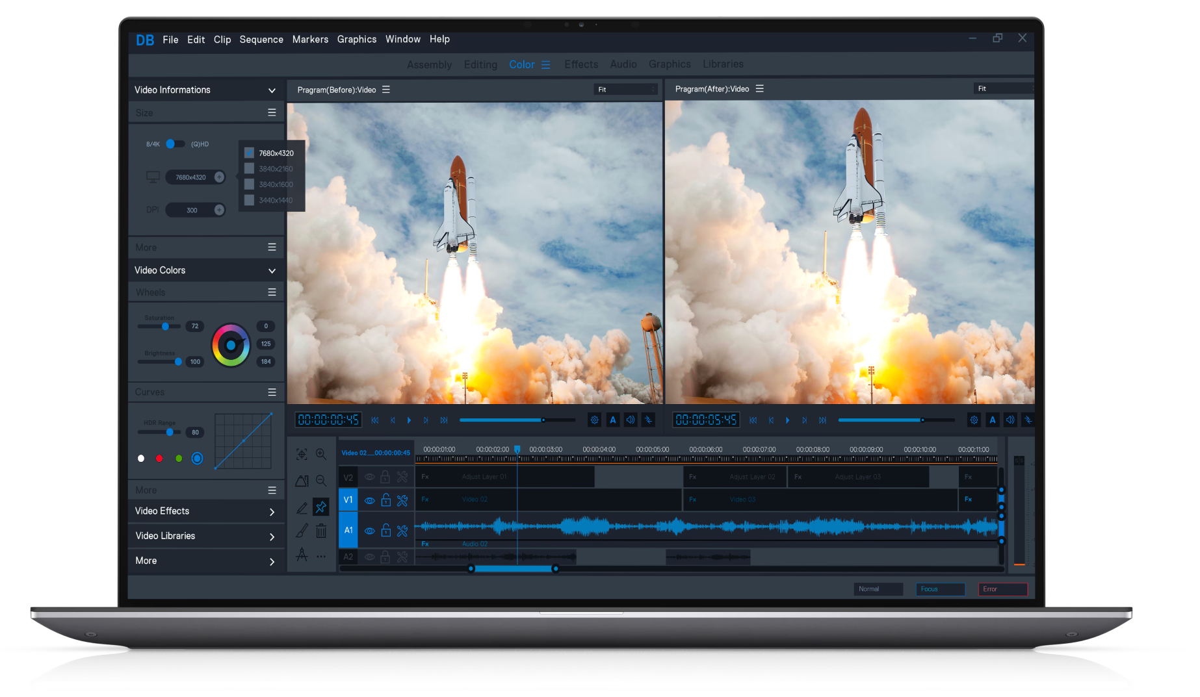This screenshot has height=697, width=1200.
Task: Skip to the start in the After monitor
Action: [753, 420]
